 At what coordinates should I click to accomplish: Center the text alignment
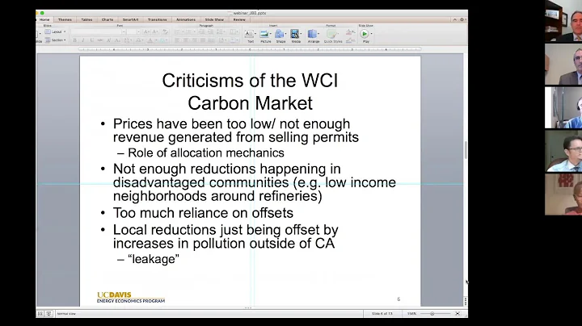186,40
